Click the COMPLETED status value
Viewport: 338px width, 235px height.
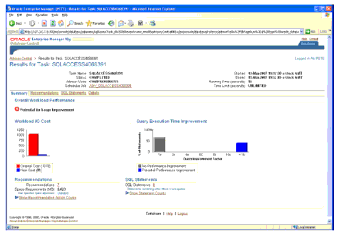[x=99, y=77]
